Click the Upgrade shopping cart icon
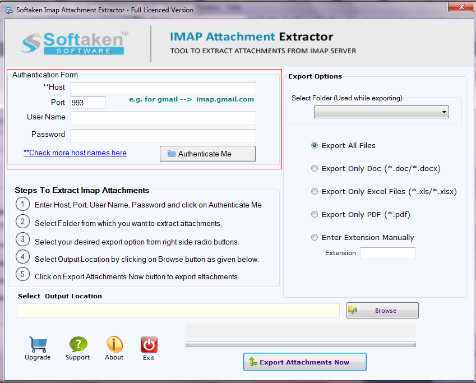The height and width of the screenshot is (383, 476). click(38, 344)
